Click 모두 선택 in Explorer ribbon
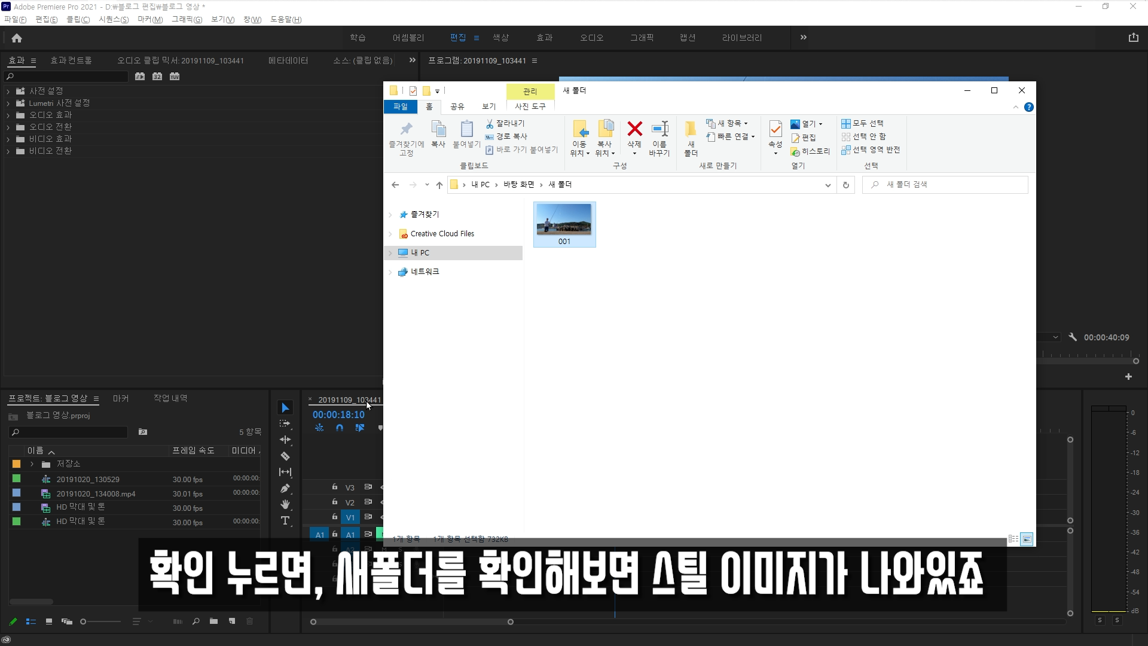 click(x=862, y=123)
